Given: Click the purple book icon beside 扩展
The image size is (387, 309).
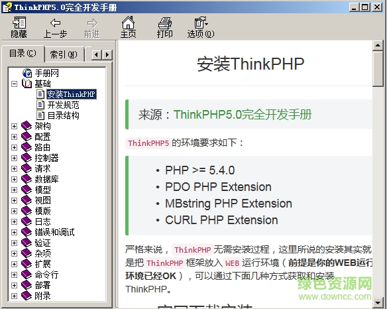Looking at the screenshot, I should point(27,264).
